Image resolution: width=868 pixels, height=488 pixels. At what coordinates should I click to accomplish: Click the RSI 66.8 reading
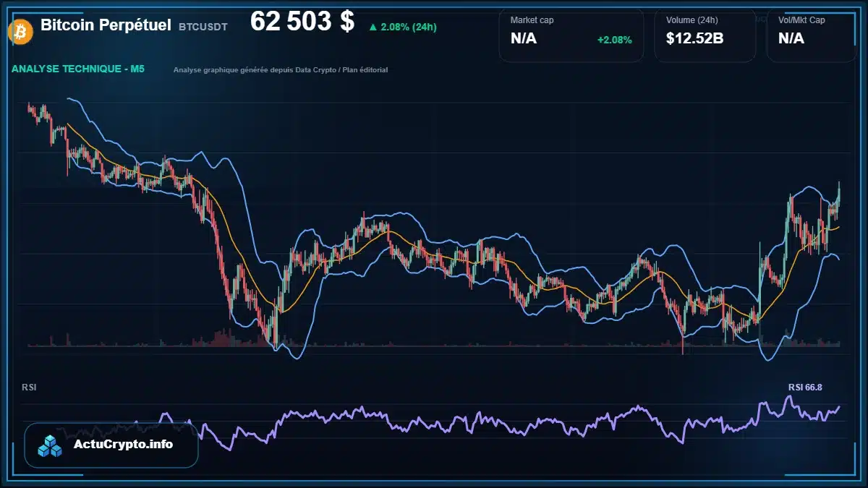pos(805,388)
